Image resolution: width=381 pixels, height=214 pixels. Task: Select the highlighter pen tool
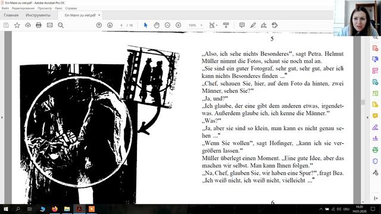[x=253, y=25]
